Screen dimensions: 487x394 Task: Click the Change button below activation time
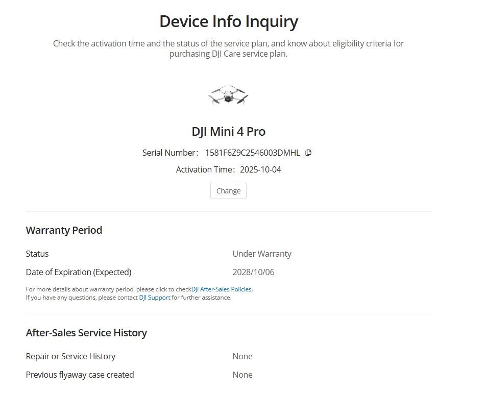coord(228,190)
